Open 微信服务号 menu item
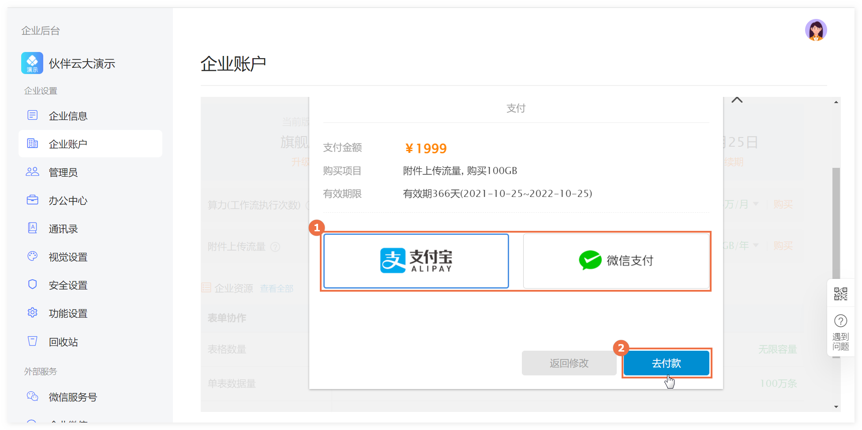This screenshot has height=430, width=862. [x=90, y=397]
